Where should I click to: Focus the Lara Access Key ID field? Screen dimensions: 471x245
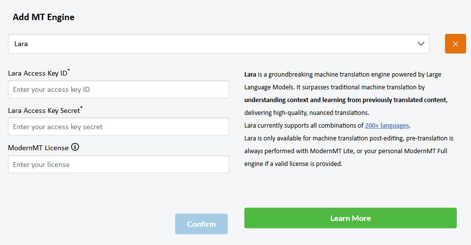pos(119,89)
